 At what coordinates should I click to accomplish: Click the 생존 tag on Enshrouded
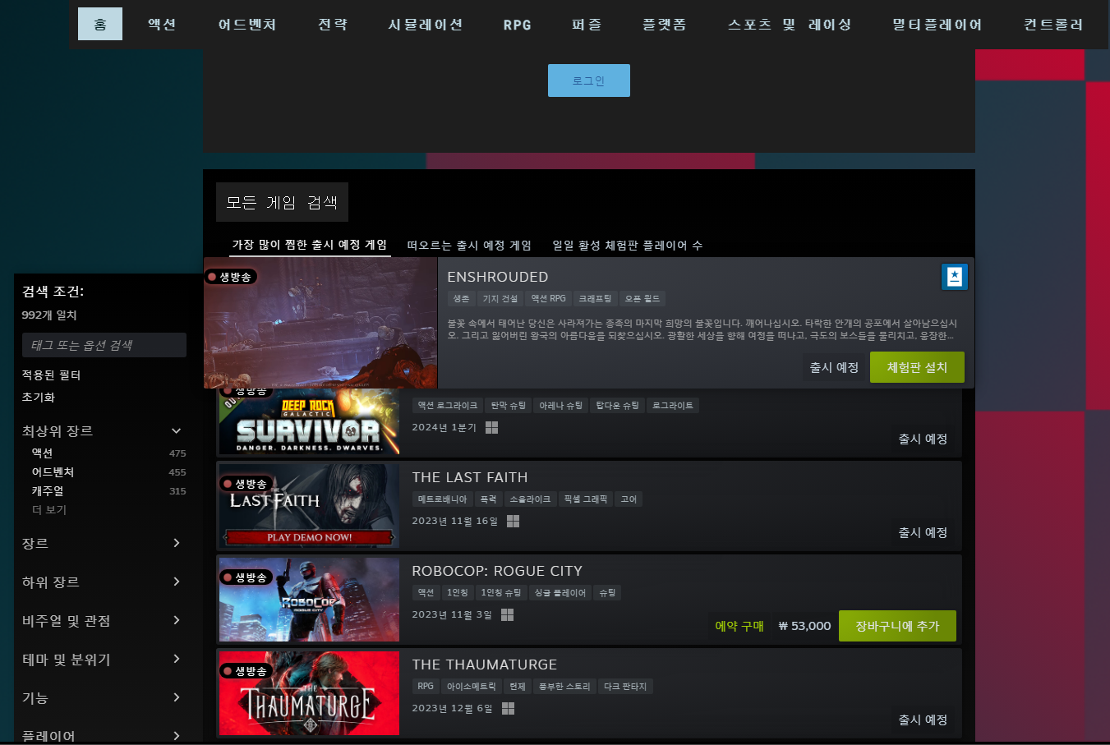(462, 299)
